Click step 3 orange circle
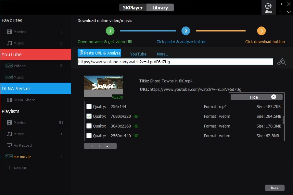 [x=261, y=31]
